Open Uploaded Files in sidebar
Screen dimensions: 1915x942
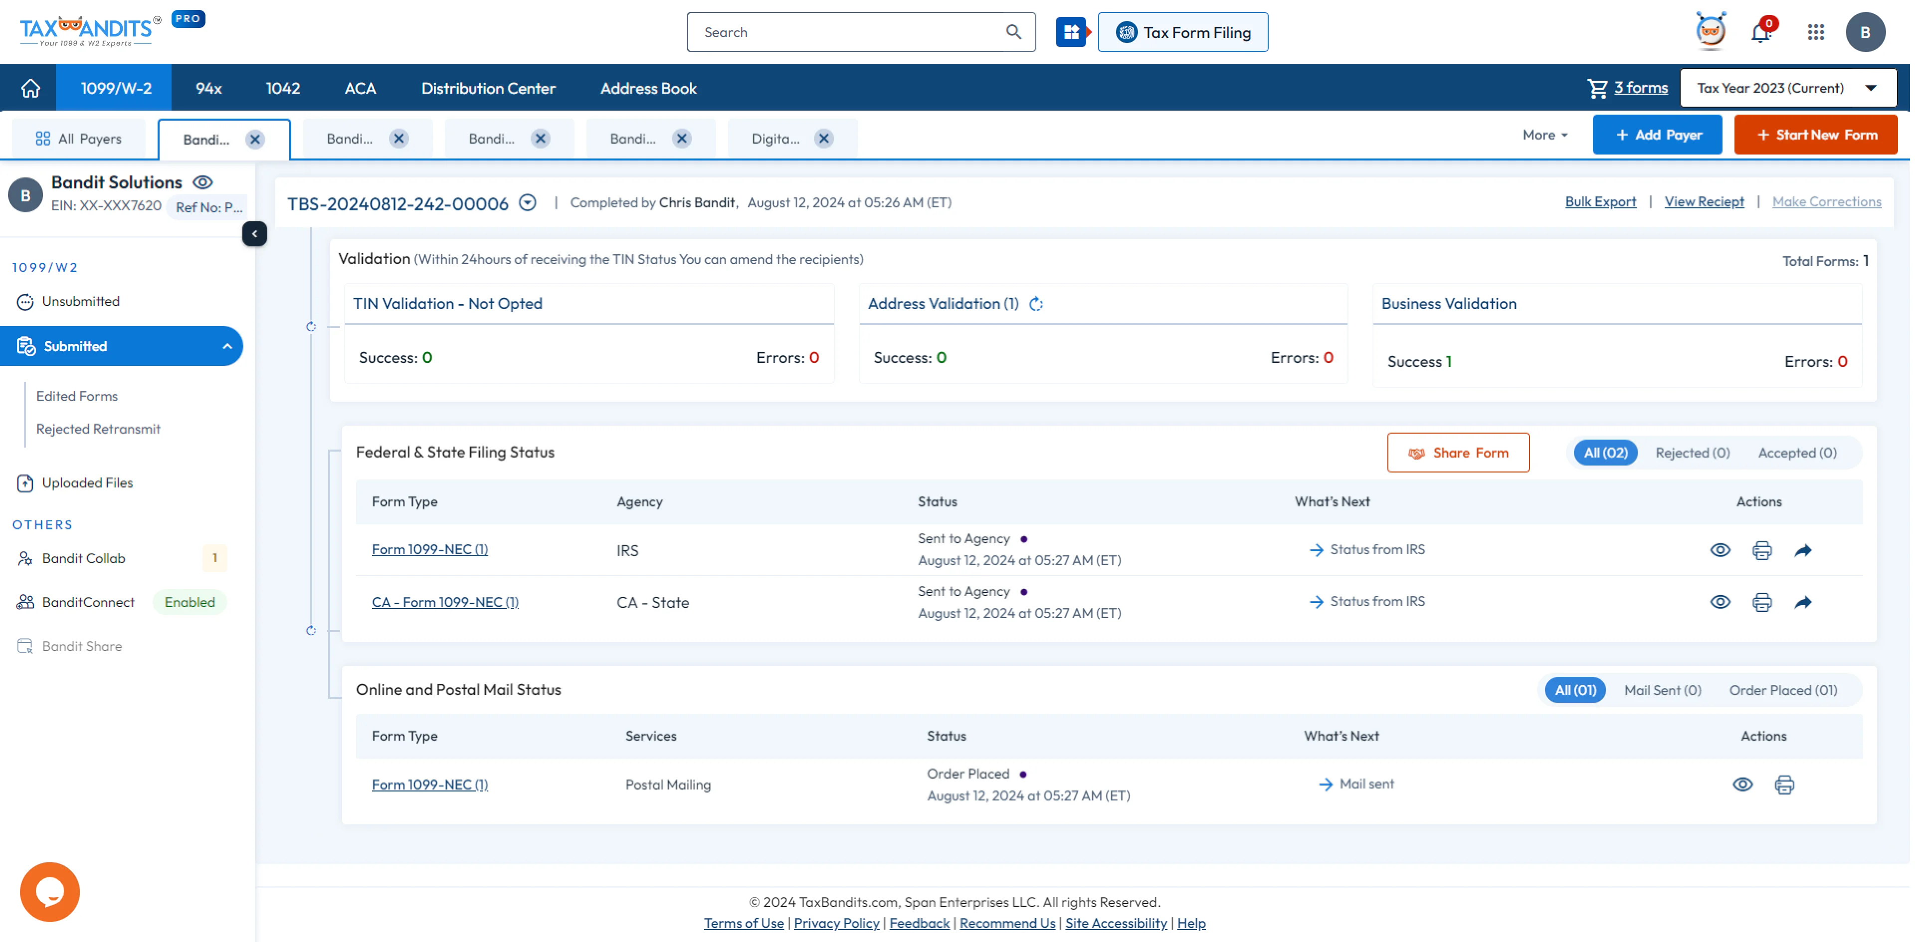pos(87,483)
